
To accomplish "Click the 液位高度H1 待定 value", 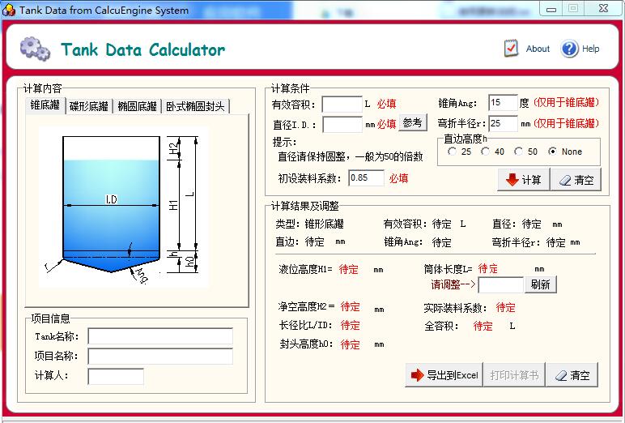I will click(x=348, y=269).
